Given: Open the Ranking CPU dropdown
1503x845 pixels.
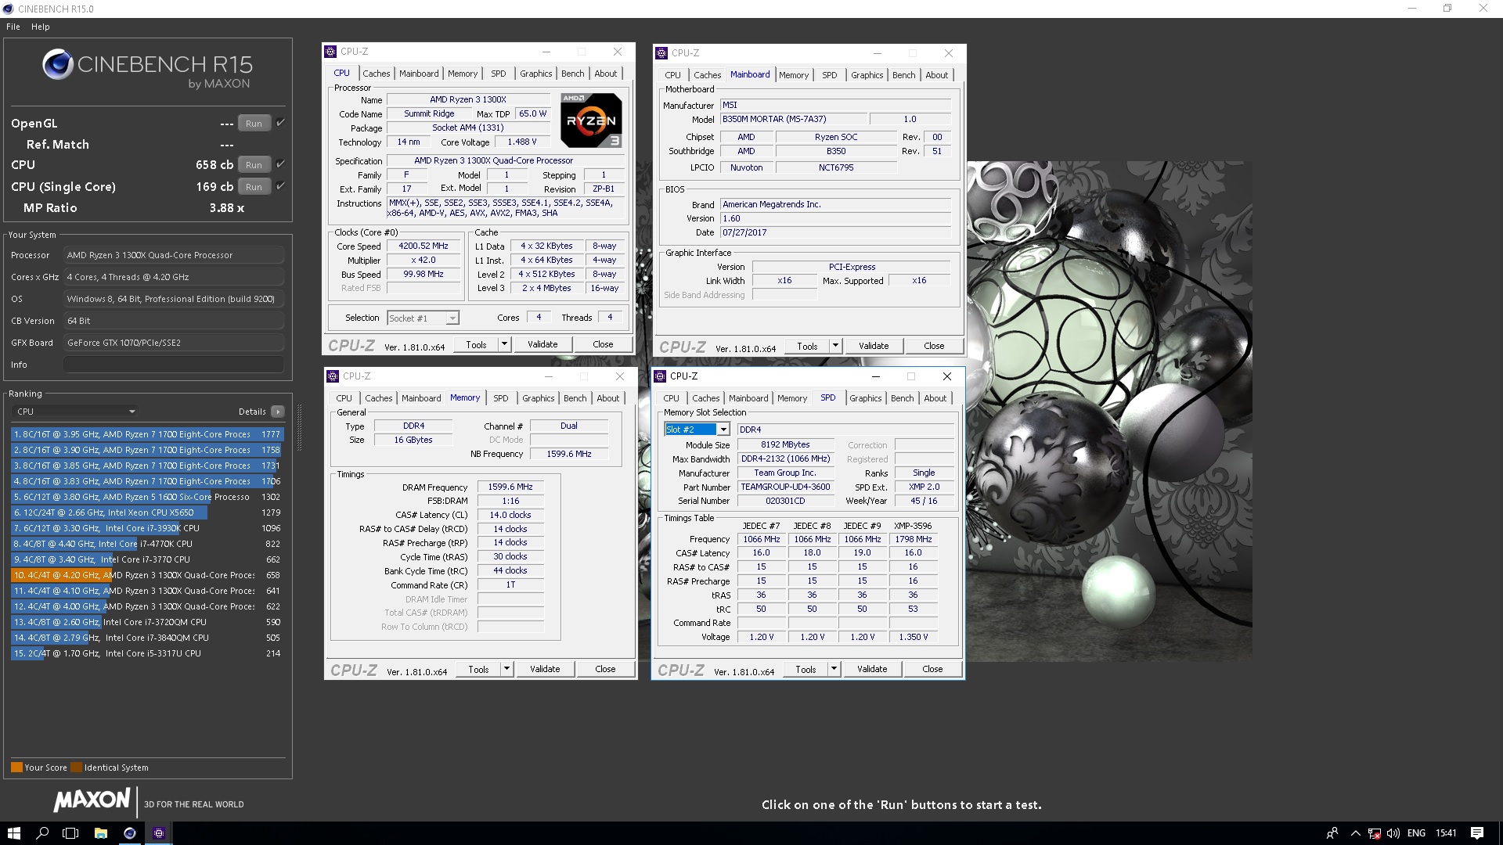Looking at the screenshot, I should [76, 412].
